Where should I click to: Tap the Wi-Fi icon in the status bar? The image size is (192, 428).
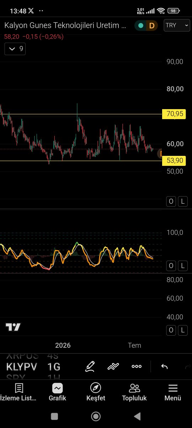161,11
